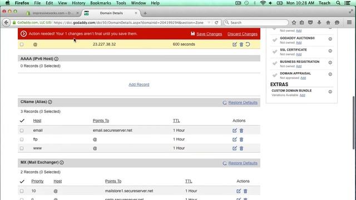Bookmark this page with the star icon

pyautogui.click(x=294, y=22)
